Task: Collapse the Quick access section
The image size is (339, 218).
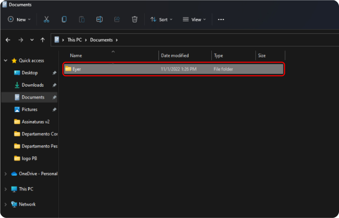Action: 6,61
